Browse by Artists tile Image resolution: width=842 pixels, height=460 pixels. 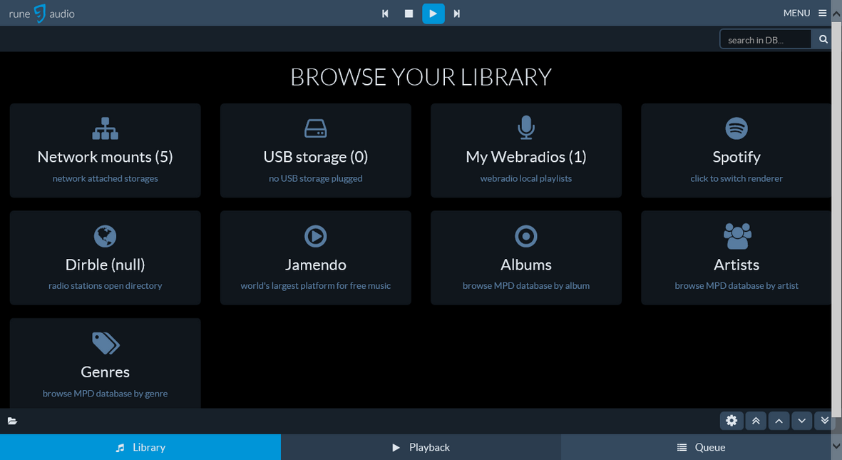[x=736, y=258]
